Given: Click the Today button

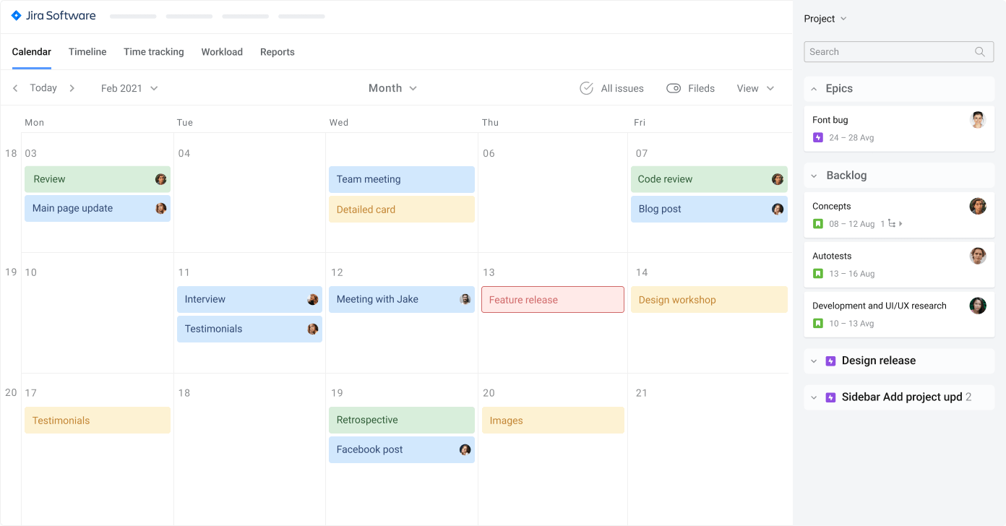Looking at the screenshot, I should tap(43, 87).
